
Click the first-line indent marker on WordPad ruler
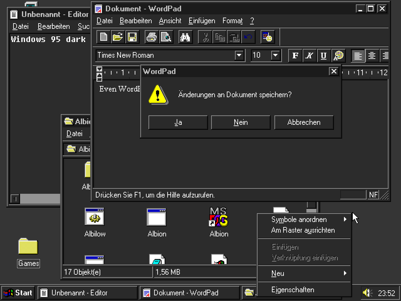coord(99,69)
